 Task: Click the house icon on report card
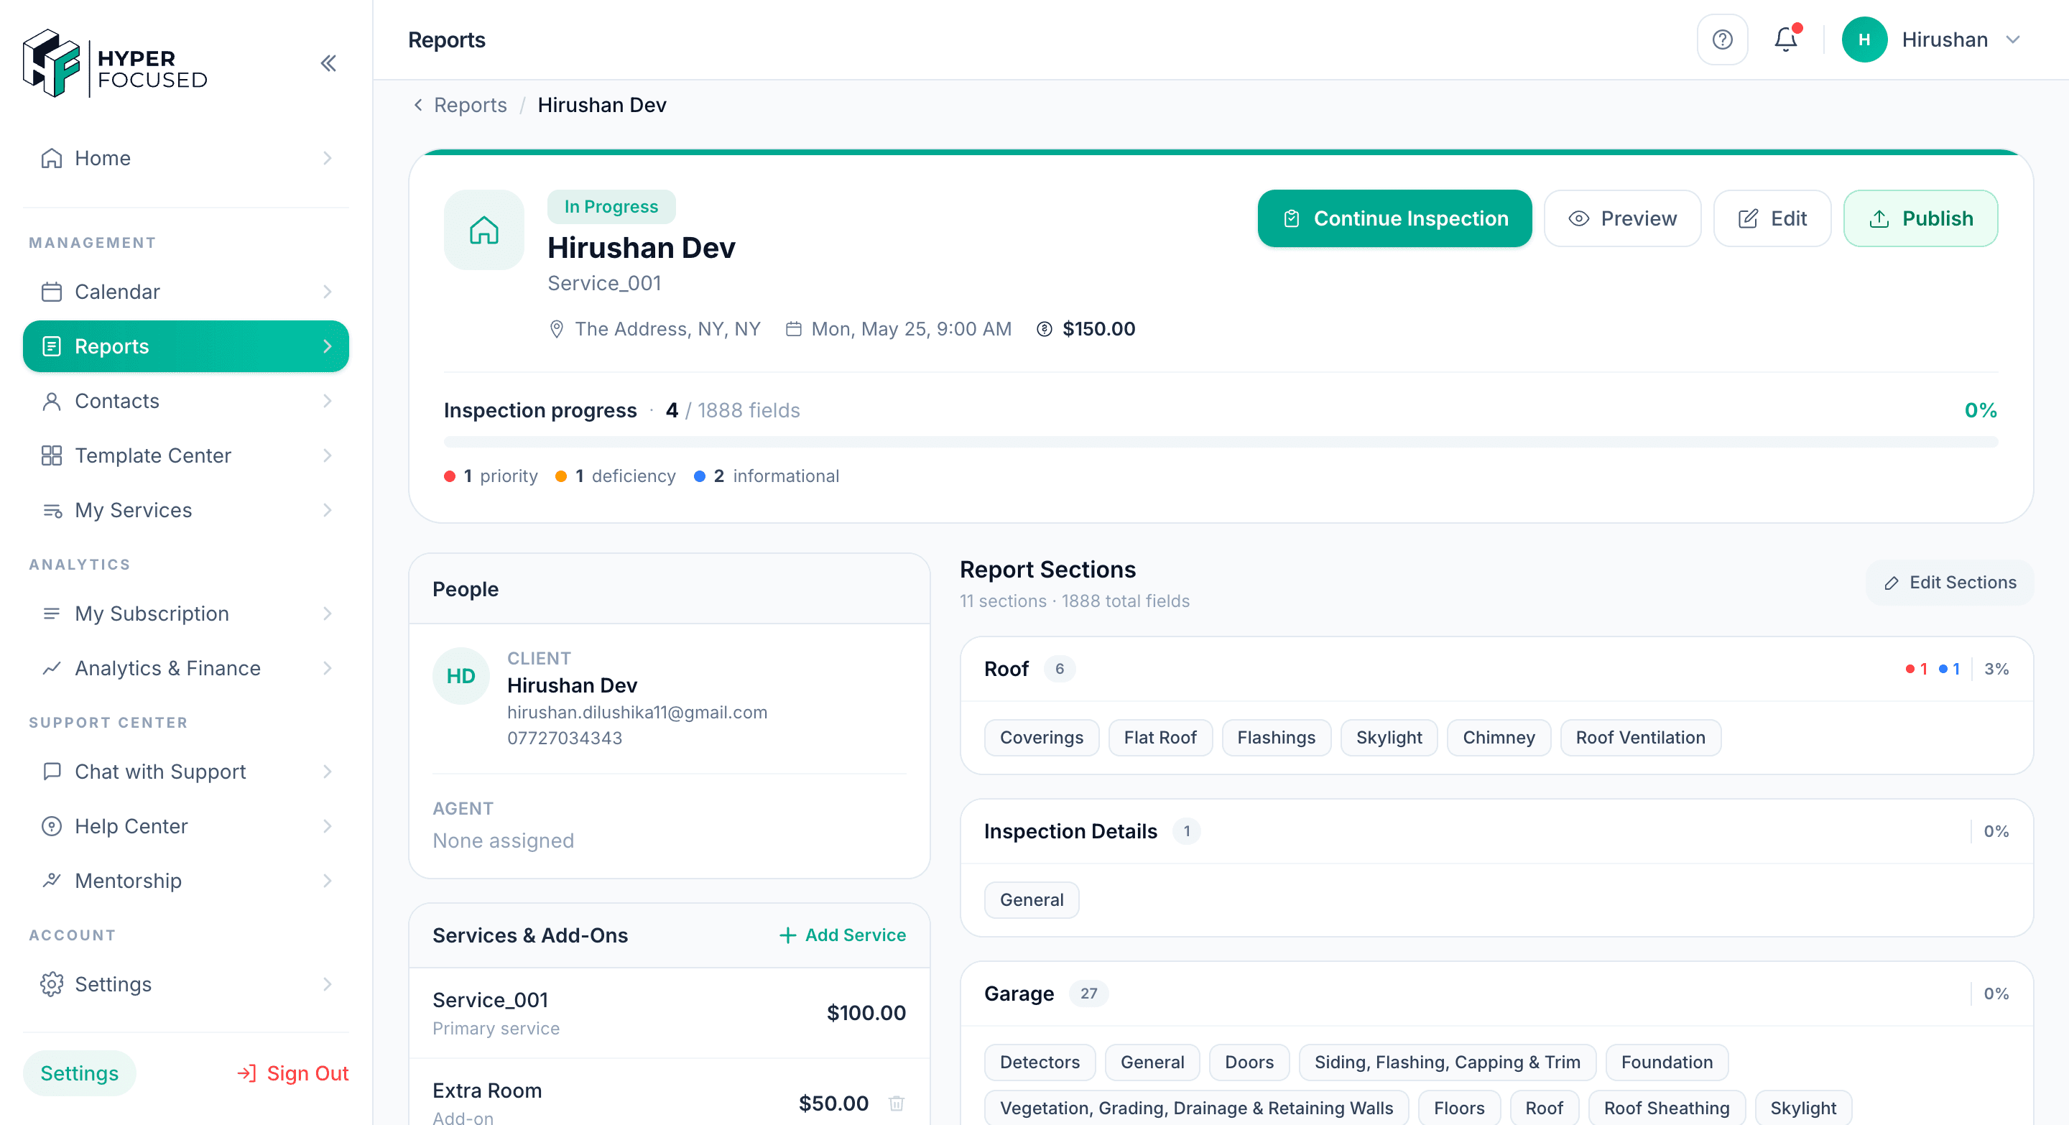(x=483, y=231)
